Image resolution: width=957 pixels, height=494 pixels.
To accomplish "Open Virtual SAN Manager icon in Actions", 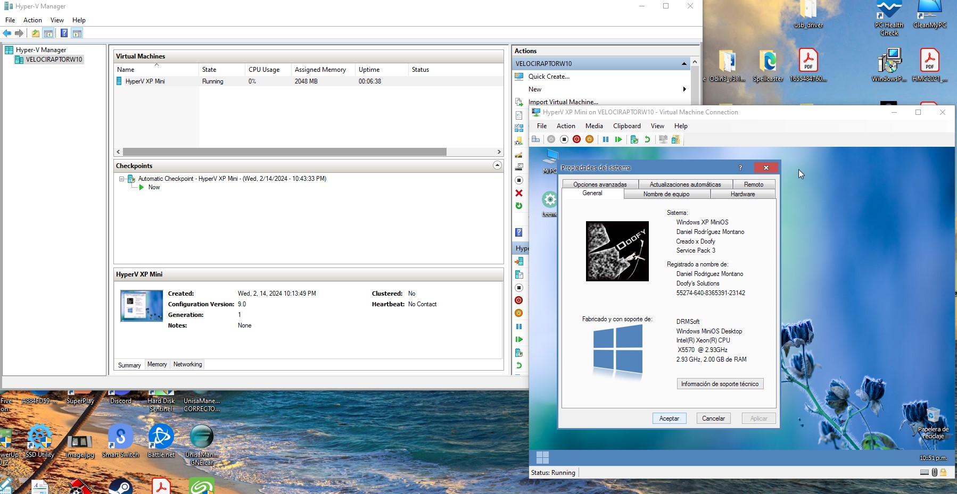I will 519,141.
